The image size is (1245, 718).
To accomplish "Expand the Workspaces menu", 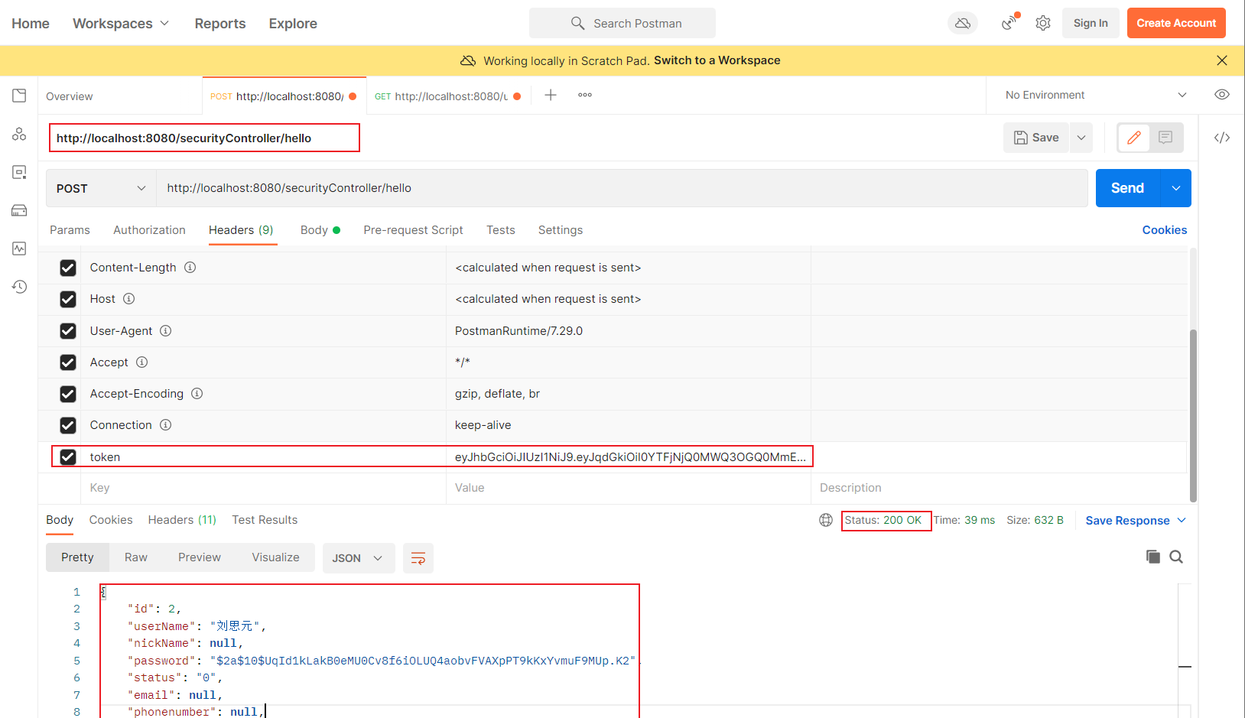I will pyautogui.click(x=121, y=23).
